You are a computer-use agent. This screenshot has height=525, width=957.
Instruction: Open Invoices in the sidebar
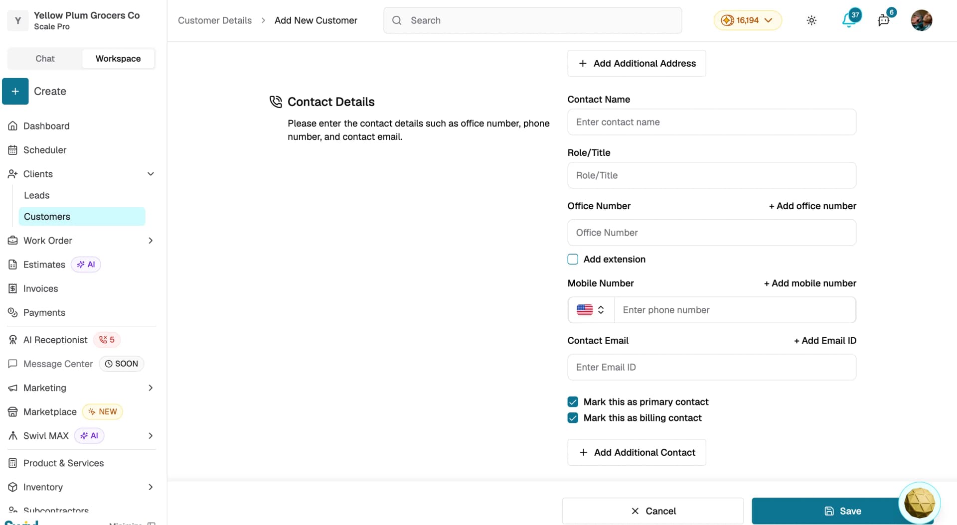(x=40, y=288)
